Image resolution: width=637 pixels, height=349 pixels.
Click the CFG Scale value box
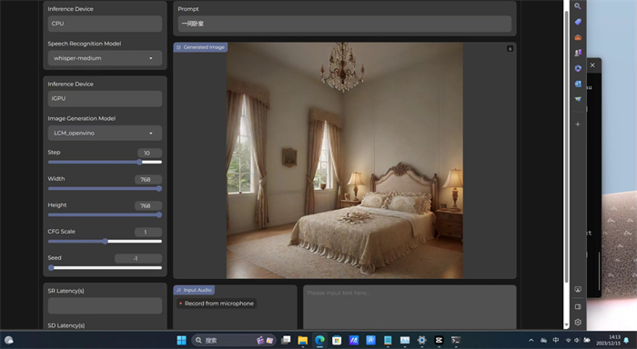coord(148,232)
